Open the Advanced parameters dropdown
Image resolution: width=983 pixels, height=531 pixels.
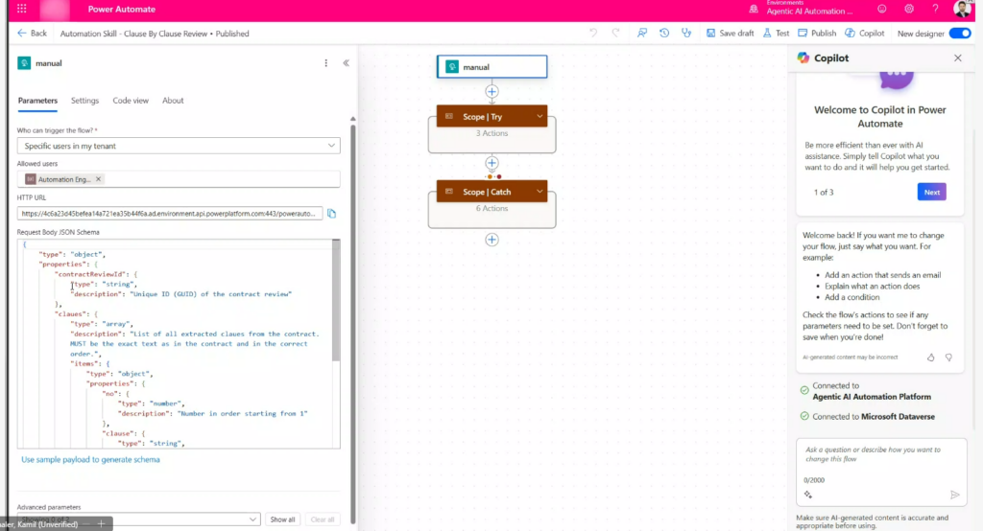(138, 519)
